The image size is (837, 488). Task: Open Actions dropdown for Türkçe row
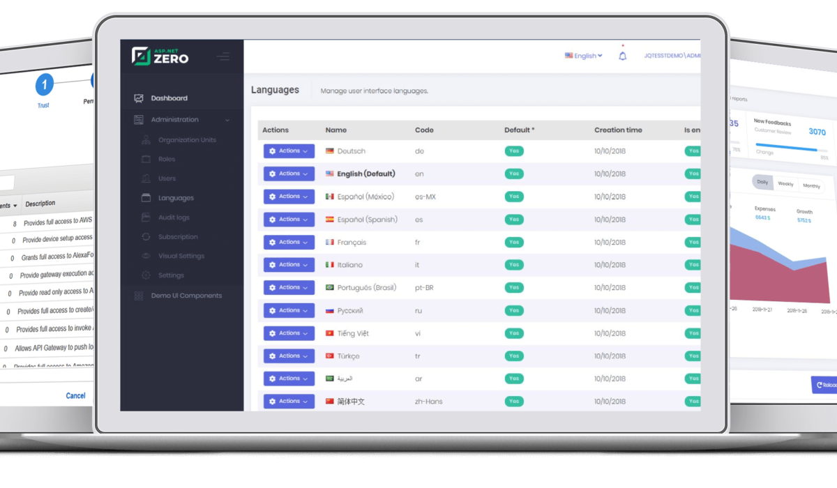click(x=289, y=356)
